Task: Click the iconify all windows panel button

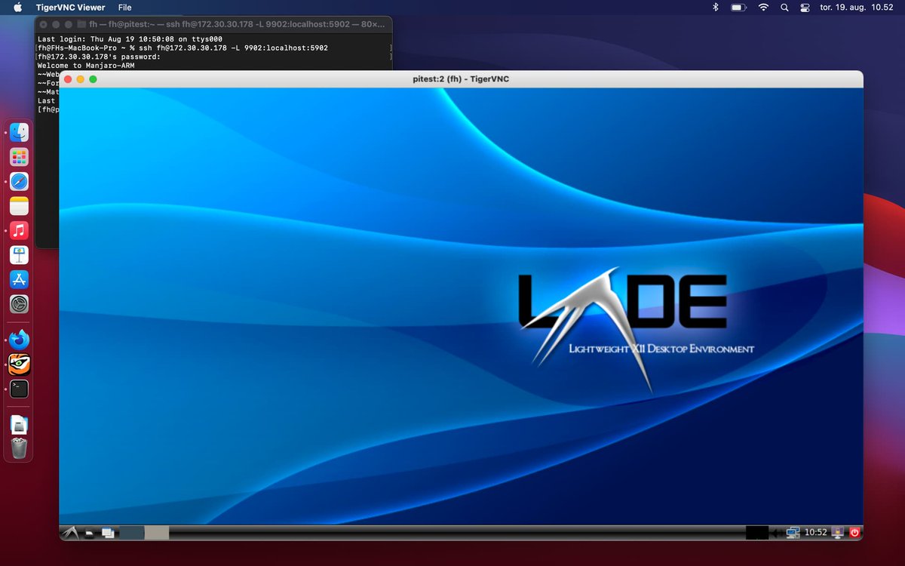Action: coord(108,533)
